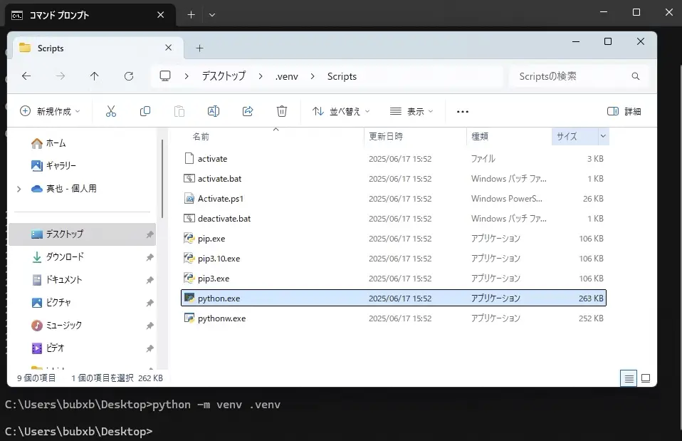Open a new terminal tab

[191, 15]
